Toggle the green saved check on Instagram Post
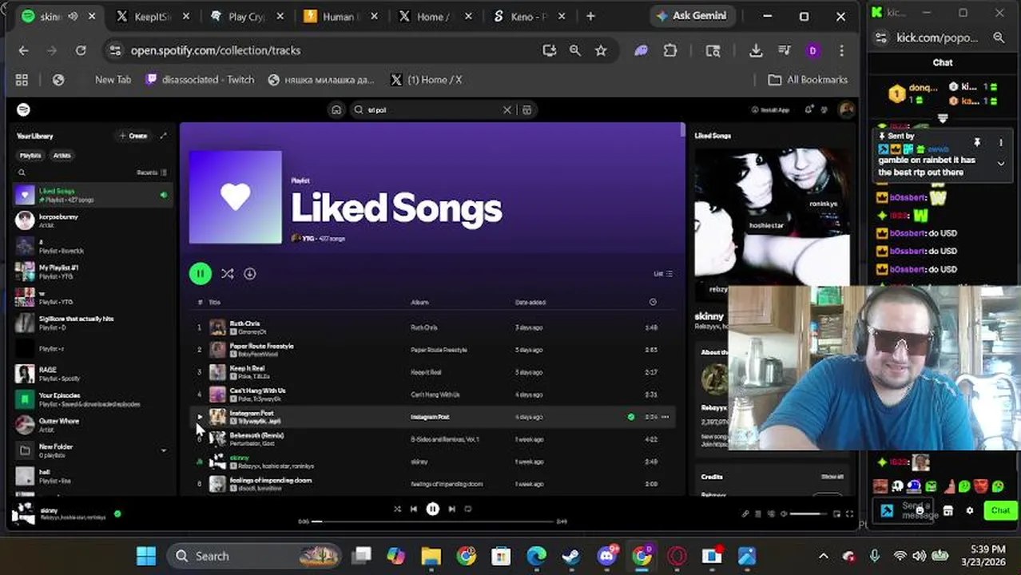1021x575 pixels. (631, 417)
